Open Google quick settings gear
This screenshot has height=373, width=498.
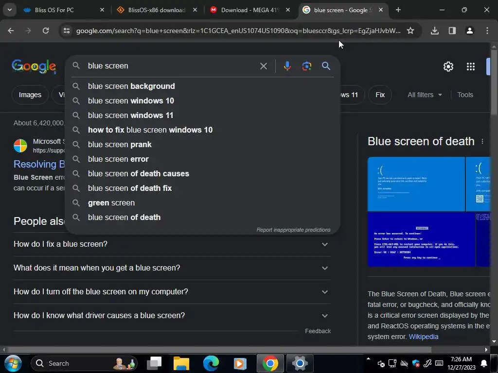click(x=448, y=66)
